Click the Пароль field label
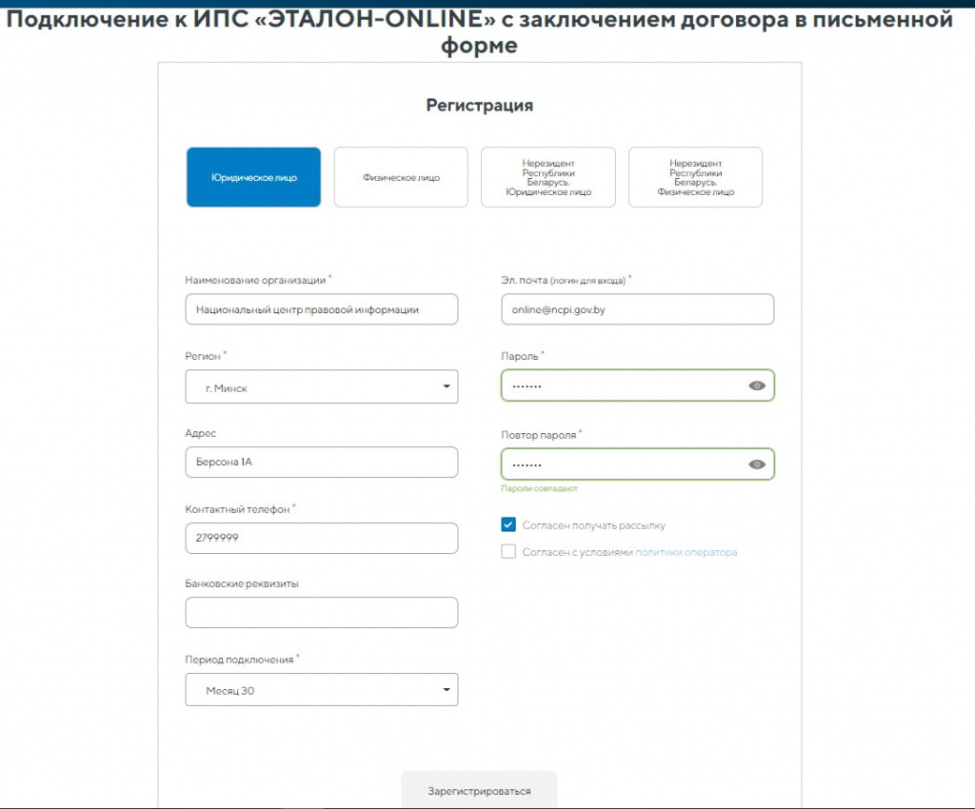This screenshot has height=809, width=975. click(x=520, y=356)
